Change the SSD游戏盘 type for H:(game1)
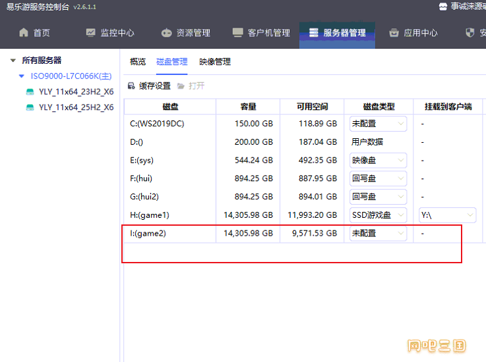Screen dimensions: 486x362 (378, 215)
